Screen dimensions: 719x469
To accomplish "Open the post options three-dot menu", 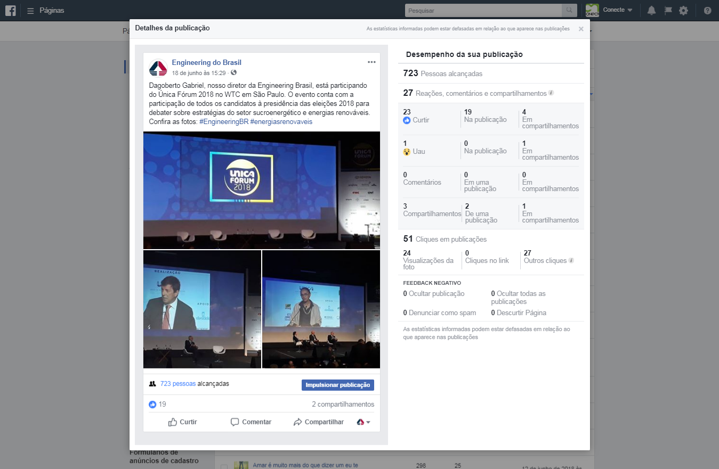I will click(371, 62).
